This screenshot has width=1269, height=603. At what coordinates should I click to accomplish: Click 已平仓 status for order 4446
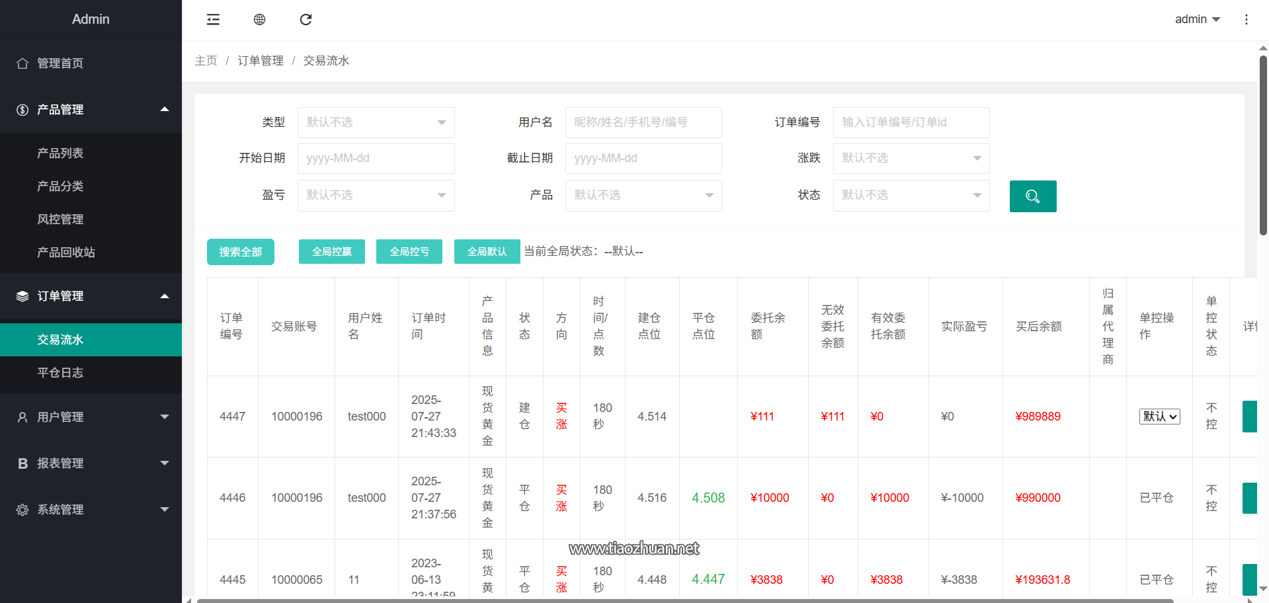click(1157, 498)
